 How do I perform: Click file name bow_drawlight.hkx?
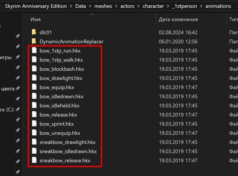point(61,78)
